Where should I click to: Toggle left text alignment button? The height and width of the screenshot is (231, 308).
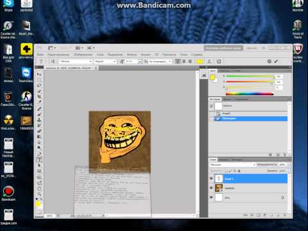click(178, 62)
